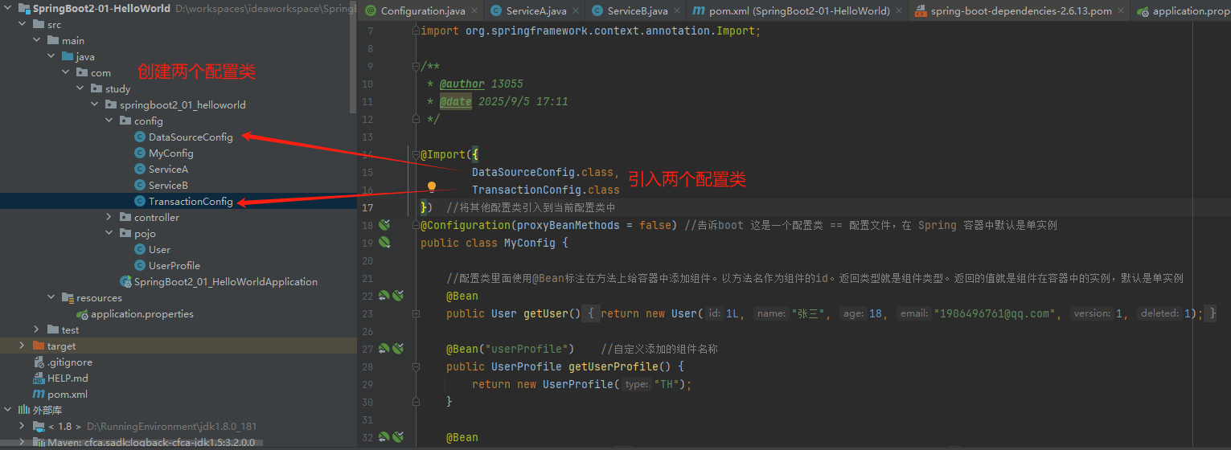1231x450 pixels.
Task: Click first bean gutter icon on line 22
Action: 384,296
